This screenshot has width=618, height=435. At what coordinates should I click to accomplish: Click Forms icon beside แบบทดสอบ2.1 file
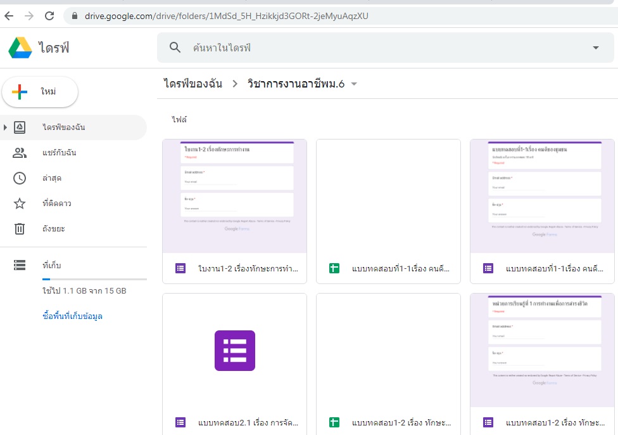point(180,422)
